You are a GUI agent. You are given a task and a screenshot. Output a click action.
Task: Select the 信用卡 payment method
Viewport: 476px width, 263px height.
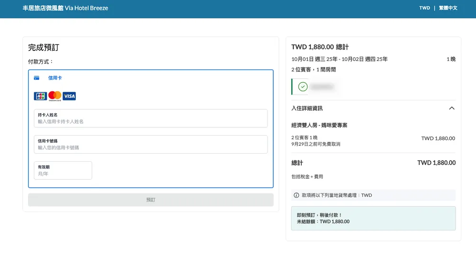pyautogui.click(x=55, y=78)
